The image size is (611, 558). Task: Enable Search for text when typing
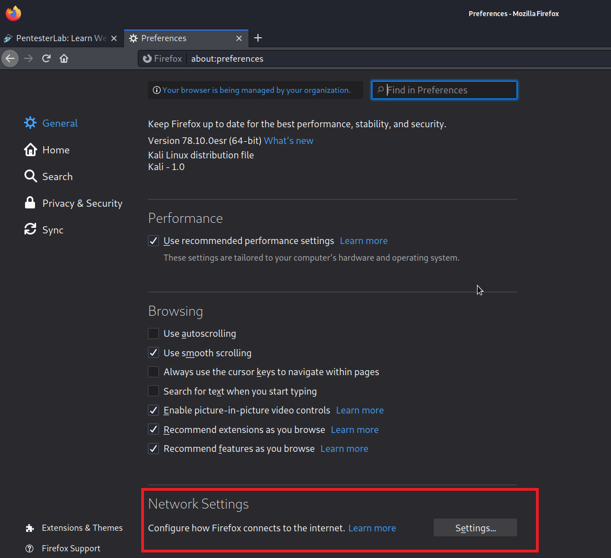point(153,391)
